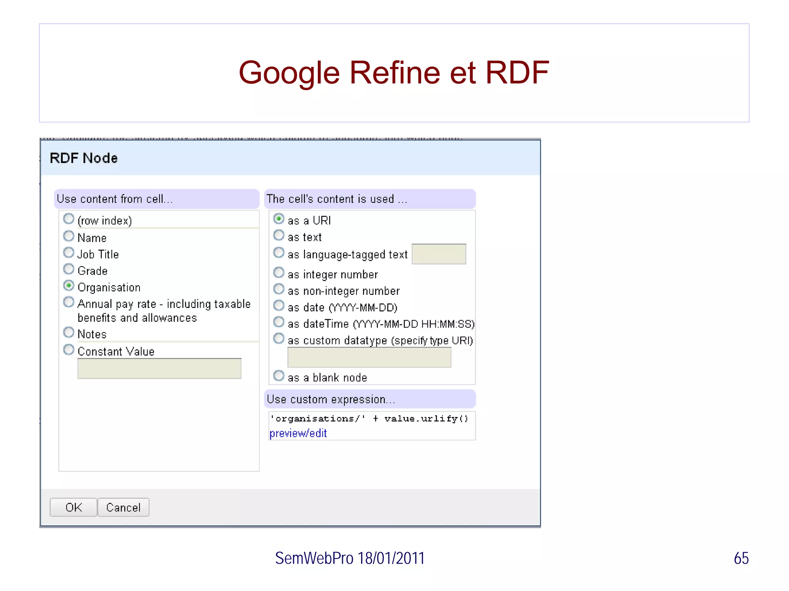
Task: Select the (row index) radio button
Action: tap(69, 219)
